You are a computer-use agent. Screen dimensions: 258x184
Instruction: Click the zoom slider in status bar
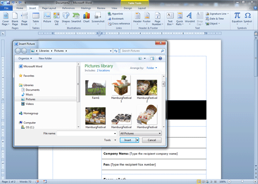(242, 182)
